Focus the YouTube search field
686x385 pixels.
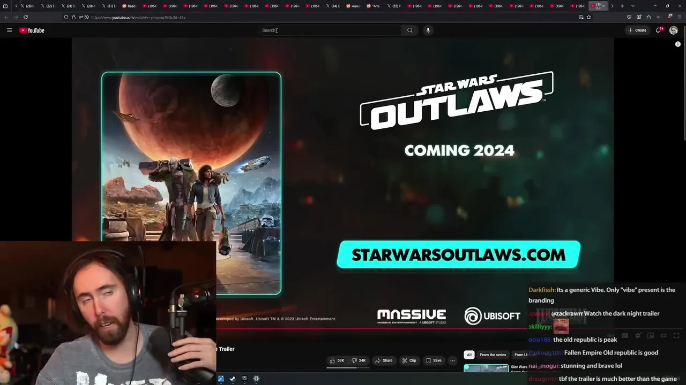330,30
